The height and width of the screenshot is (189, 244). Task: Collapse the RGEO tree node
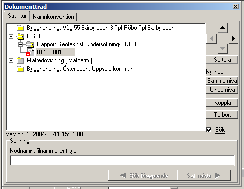[11, 36]
